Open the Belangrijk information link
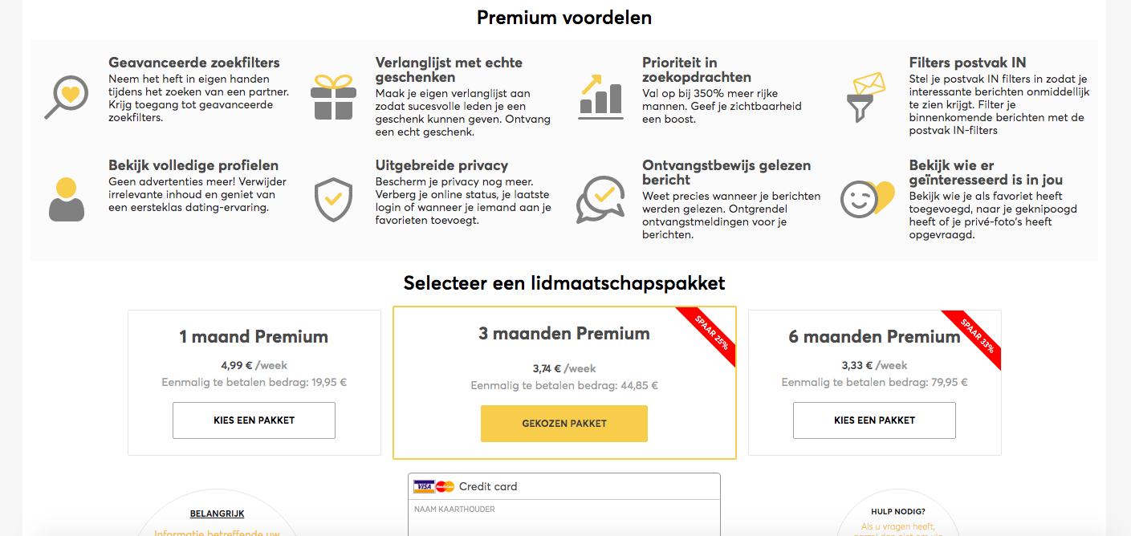The height and width of the screenshot is (536, 1131). (217, 514)
